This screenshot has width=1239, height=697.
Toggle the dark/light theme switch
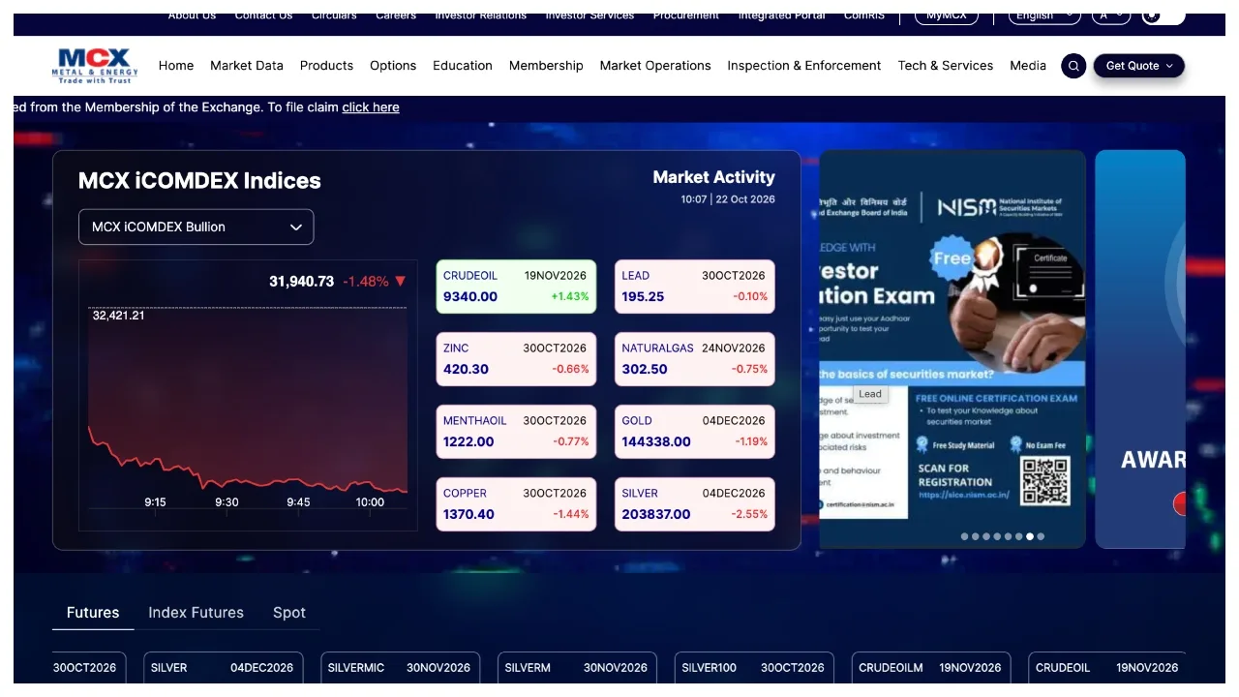pos(1163,16)
